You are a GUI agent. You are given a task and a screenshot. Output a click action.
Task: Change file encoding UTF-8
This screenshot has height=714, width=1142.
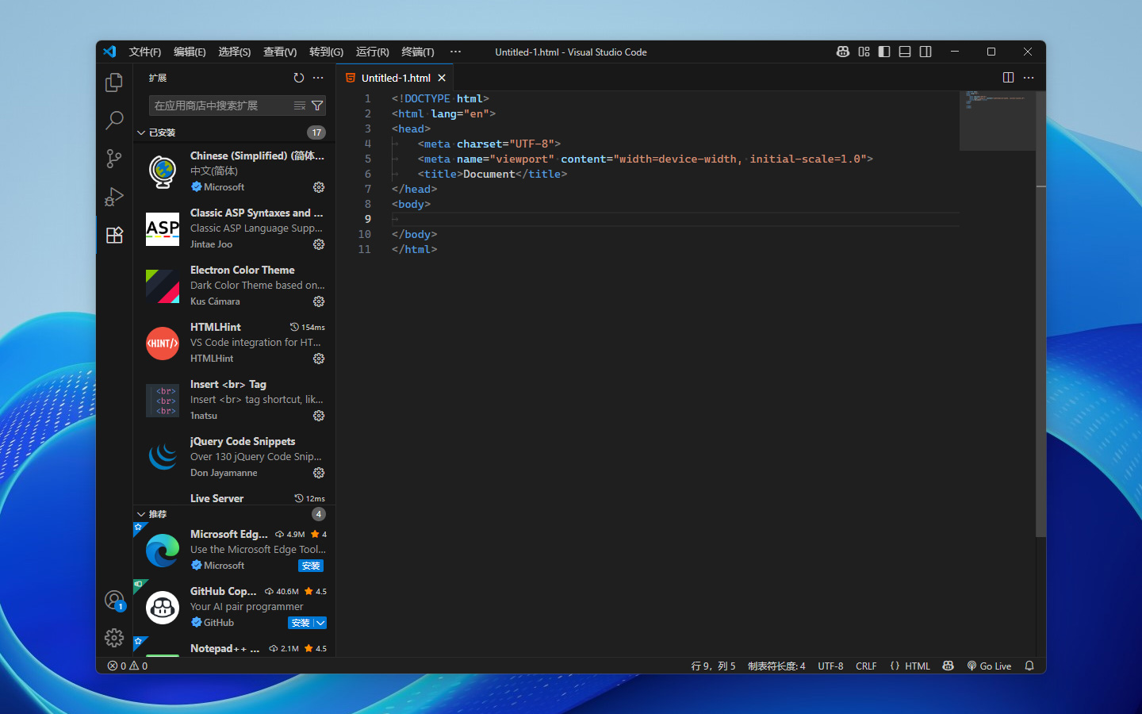[x=830, y=666]
